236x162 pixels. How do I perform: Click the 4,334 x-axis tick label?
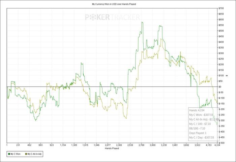pos(217,145)
